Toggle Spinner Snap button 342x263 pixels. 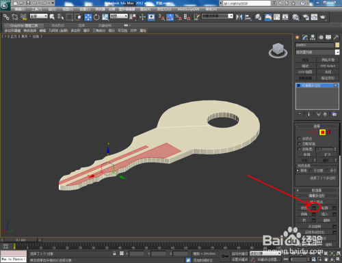click(187, 17)
